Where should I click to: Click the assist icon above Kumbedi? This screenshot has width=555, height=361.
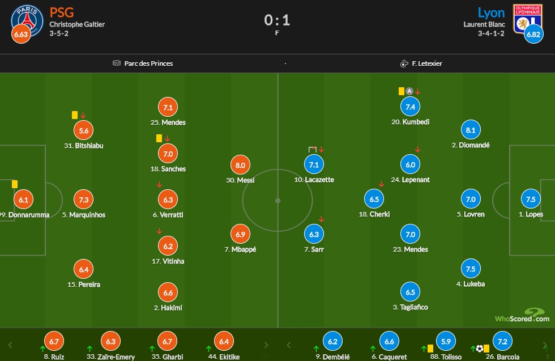pos(409,91)
